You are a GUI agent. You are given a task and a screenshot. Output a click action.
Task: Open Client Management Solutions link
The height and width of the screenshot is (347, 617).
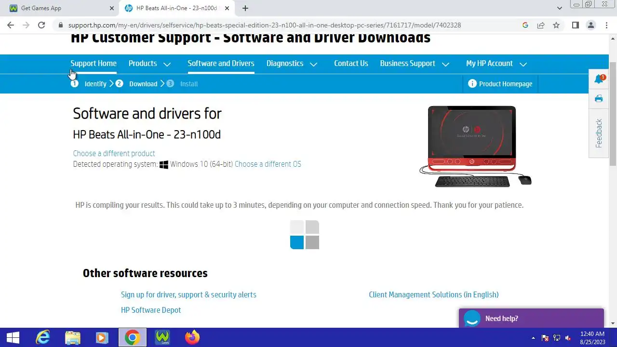[434, 294]
